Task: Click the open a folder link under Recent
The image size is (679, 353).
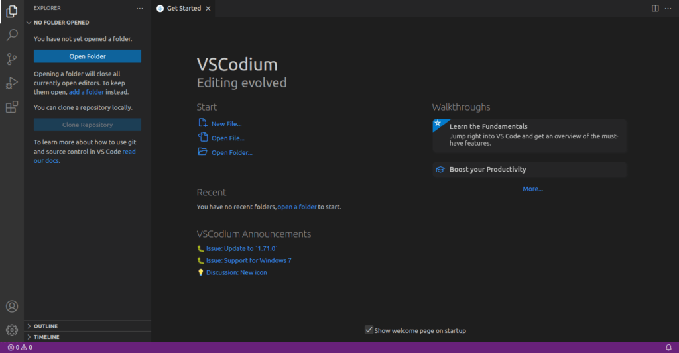Action: tap(297, 207)
